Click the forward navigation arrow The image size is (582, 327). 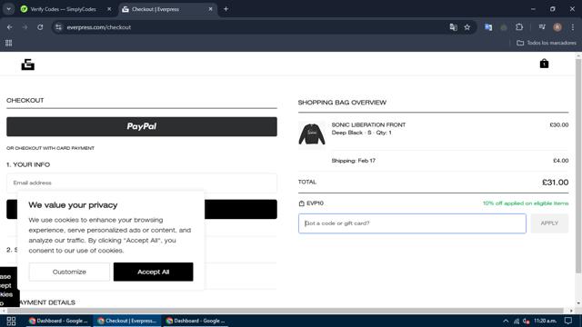click(x=25, y=27)
